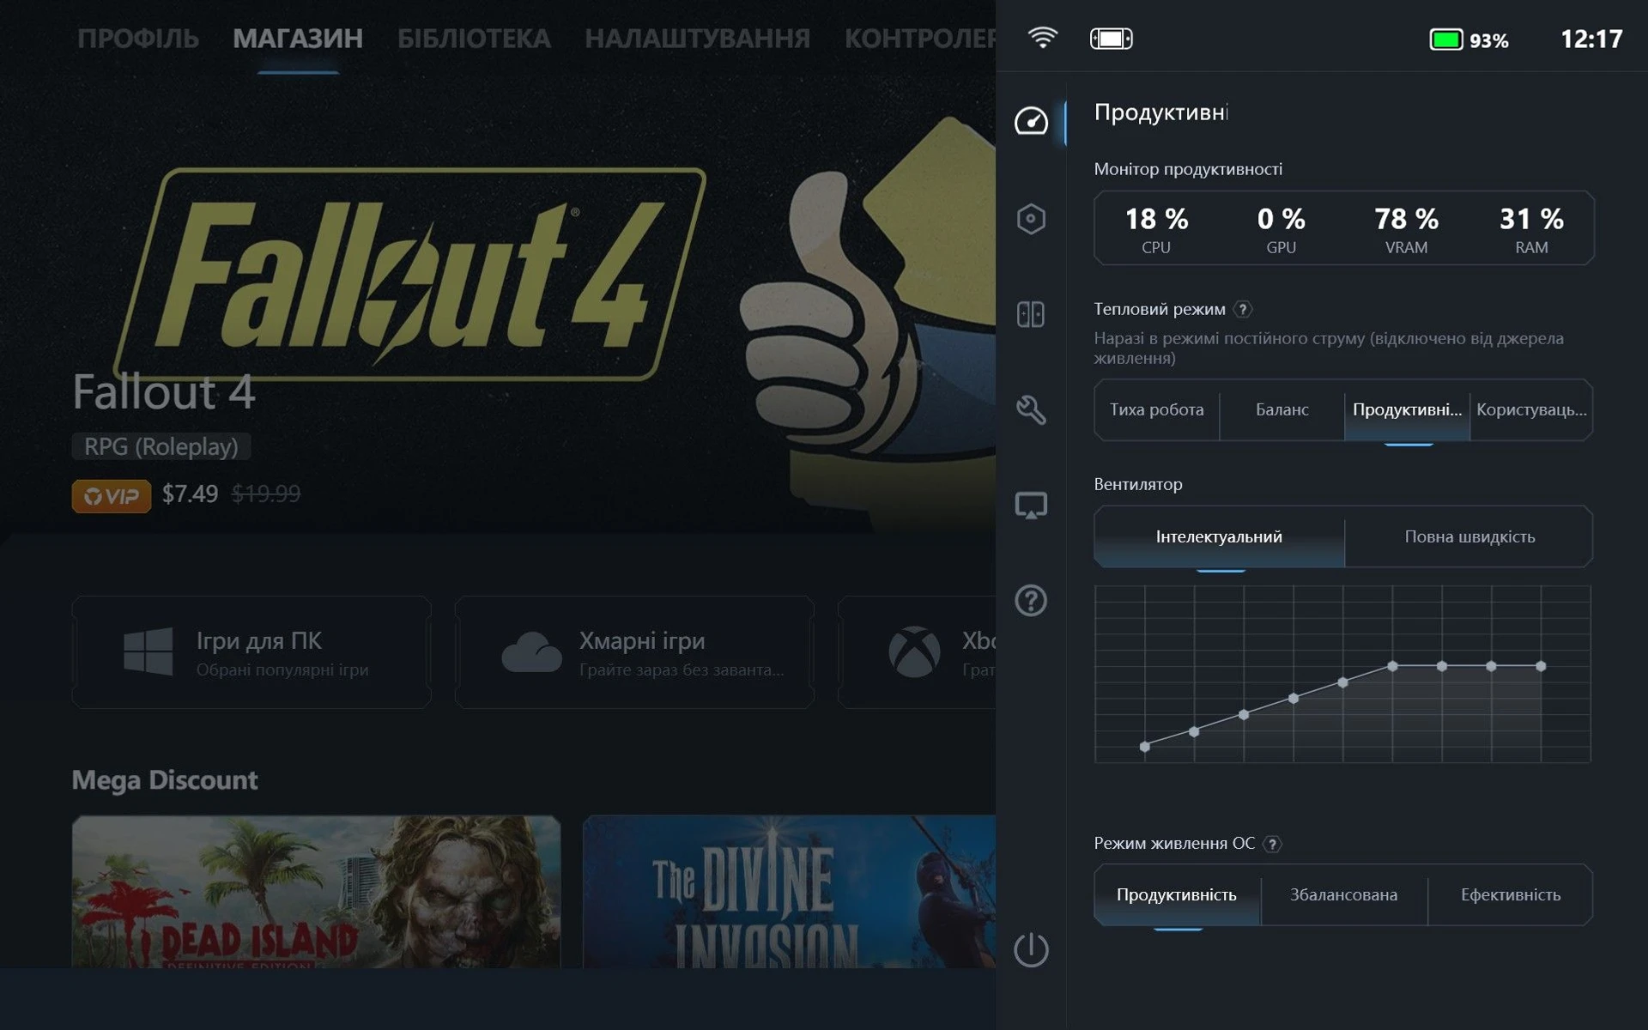Image resolution: width=1648 pixels, height=1030 pixels.
Task: Switch to МАГАЗИН tab
Action: click(298, 39)
